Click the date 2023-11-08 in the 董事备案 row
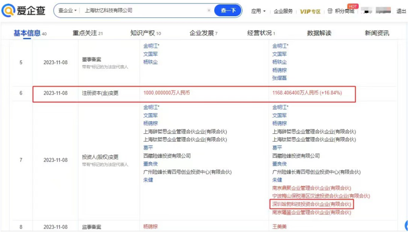This screenshot has width=411, height=233. coord(56,62)
